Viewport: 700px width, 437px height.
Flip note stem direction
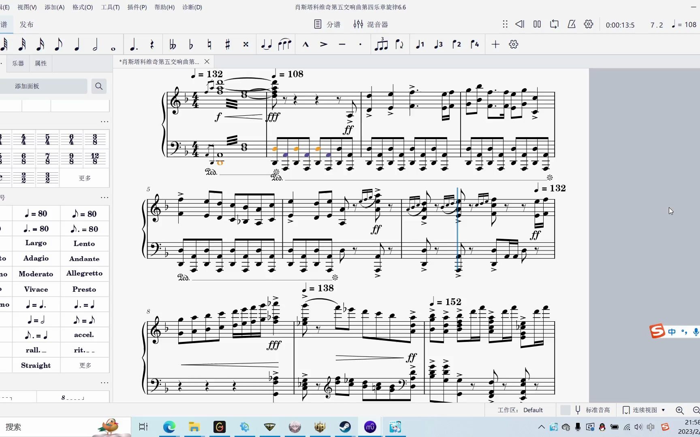click(x=399, y=45)
